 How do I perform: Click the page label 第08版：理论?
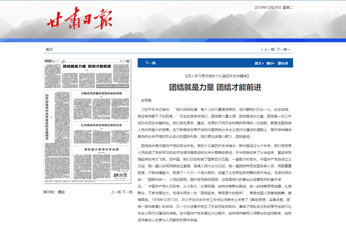coord(54,192)
